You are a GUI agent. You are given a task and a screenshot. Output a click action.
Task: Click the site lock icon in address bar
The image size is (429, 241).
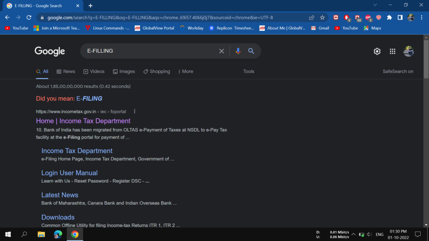(x=42, y=18)
